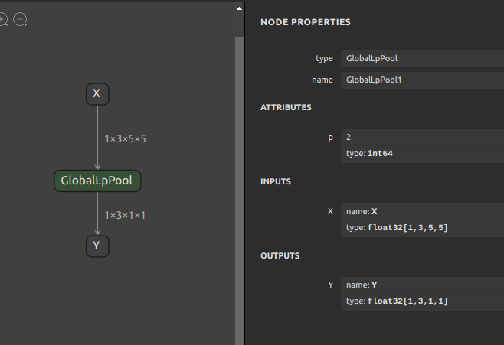Click the 'type' property label

click(324, 59)
